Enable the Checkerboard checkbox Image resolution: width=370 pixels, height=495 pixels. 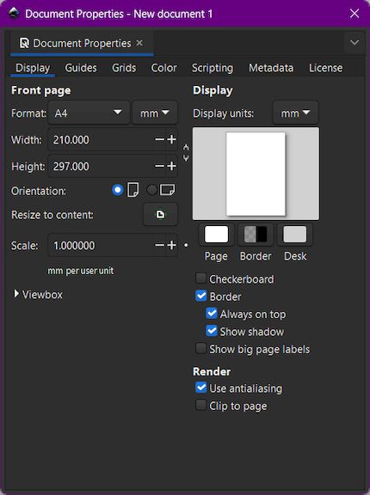(200, 278)
